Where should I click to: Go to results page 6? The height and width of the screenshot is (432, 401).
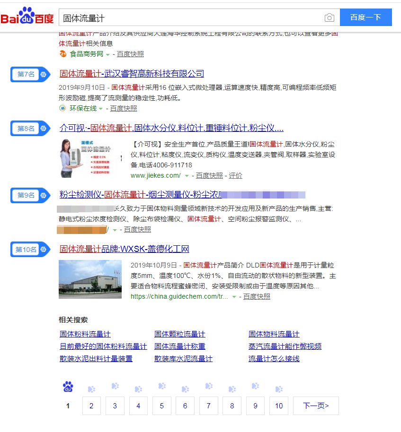coord(185,406)
